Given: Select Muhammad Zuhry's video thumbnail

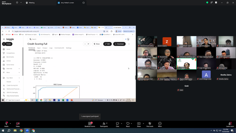Looking at the screenshot, I should point(147,41).
